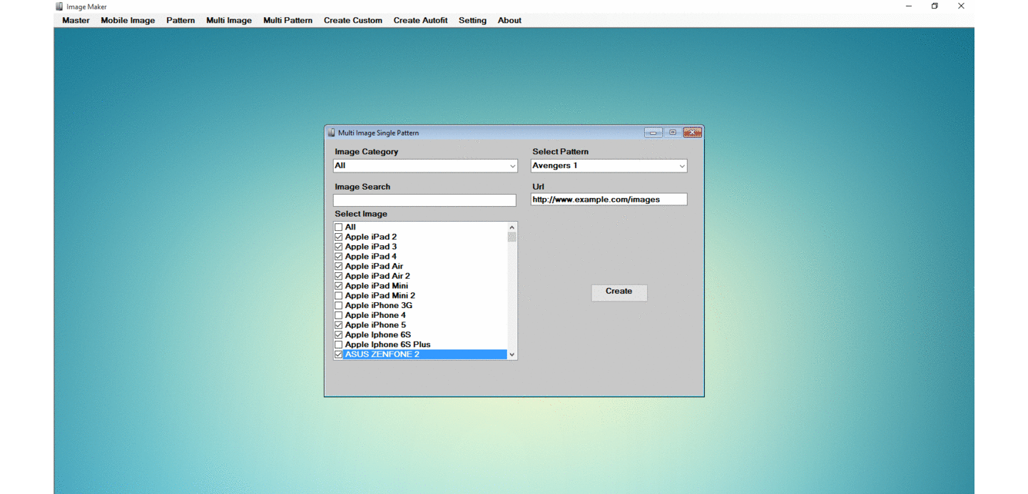Open the Select Pattern dropdown

click(681, 166)
